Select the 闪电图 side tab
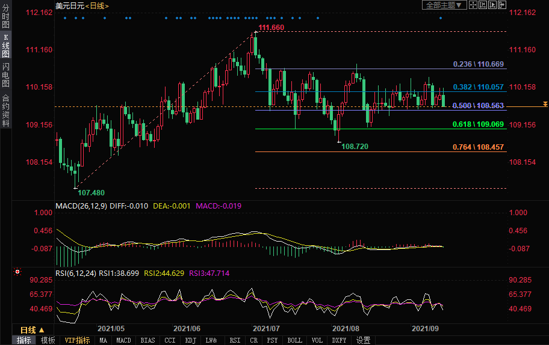 pyautogui.click(x=5, y=75)
